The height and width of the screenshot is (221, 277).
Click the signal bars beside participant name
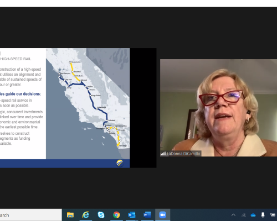pos(163,154)
